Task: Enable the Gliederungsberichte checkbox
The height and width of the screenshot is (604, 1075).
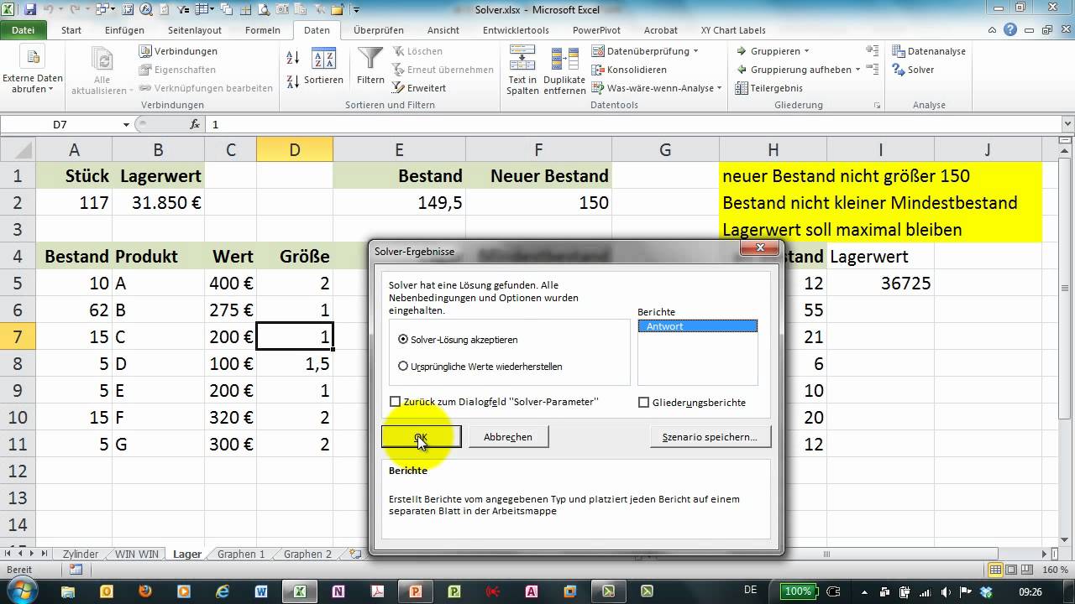Action: (644, 403)
